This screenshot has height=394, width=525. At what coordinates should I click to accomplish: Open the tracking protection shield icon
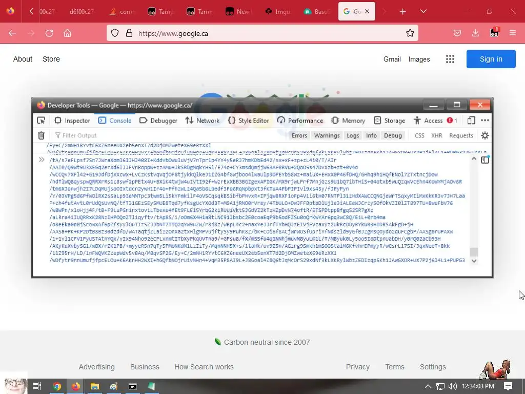[x=115, y=33]
